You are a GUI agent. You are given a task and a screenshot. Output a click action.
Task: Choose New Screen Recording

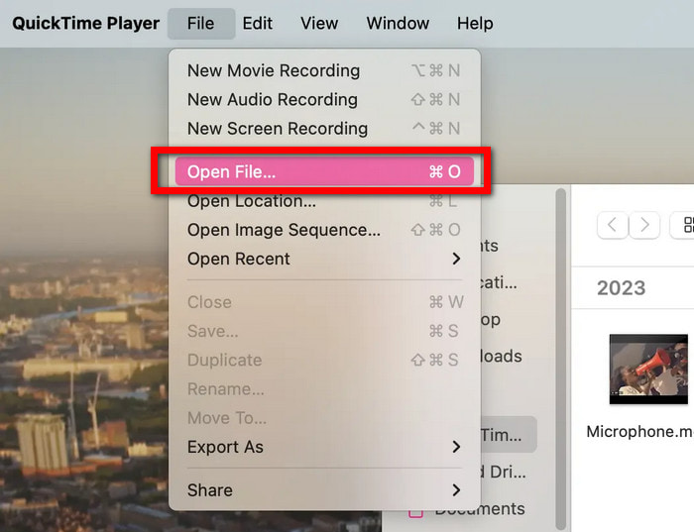[x=324, y=128]
